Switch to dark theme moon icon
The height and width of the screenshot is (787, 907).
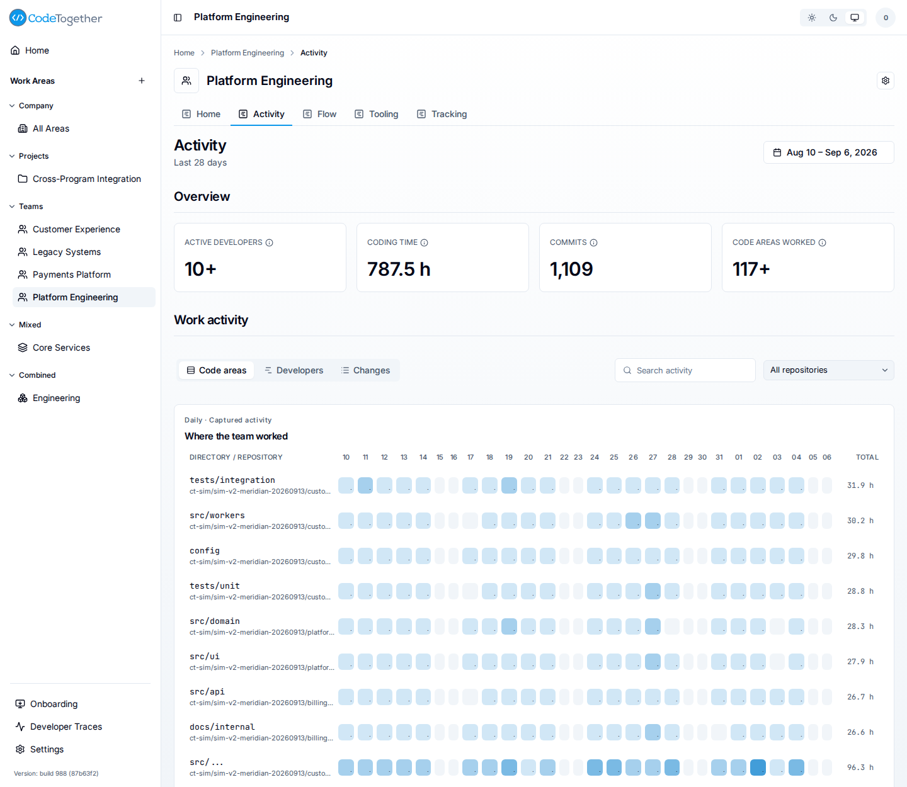(x=833, y=18)
